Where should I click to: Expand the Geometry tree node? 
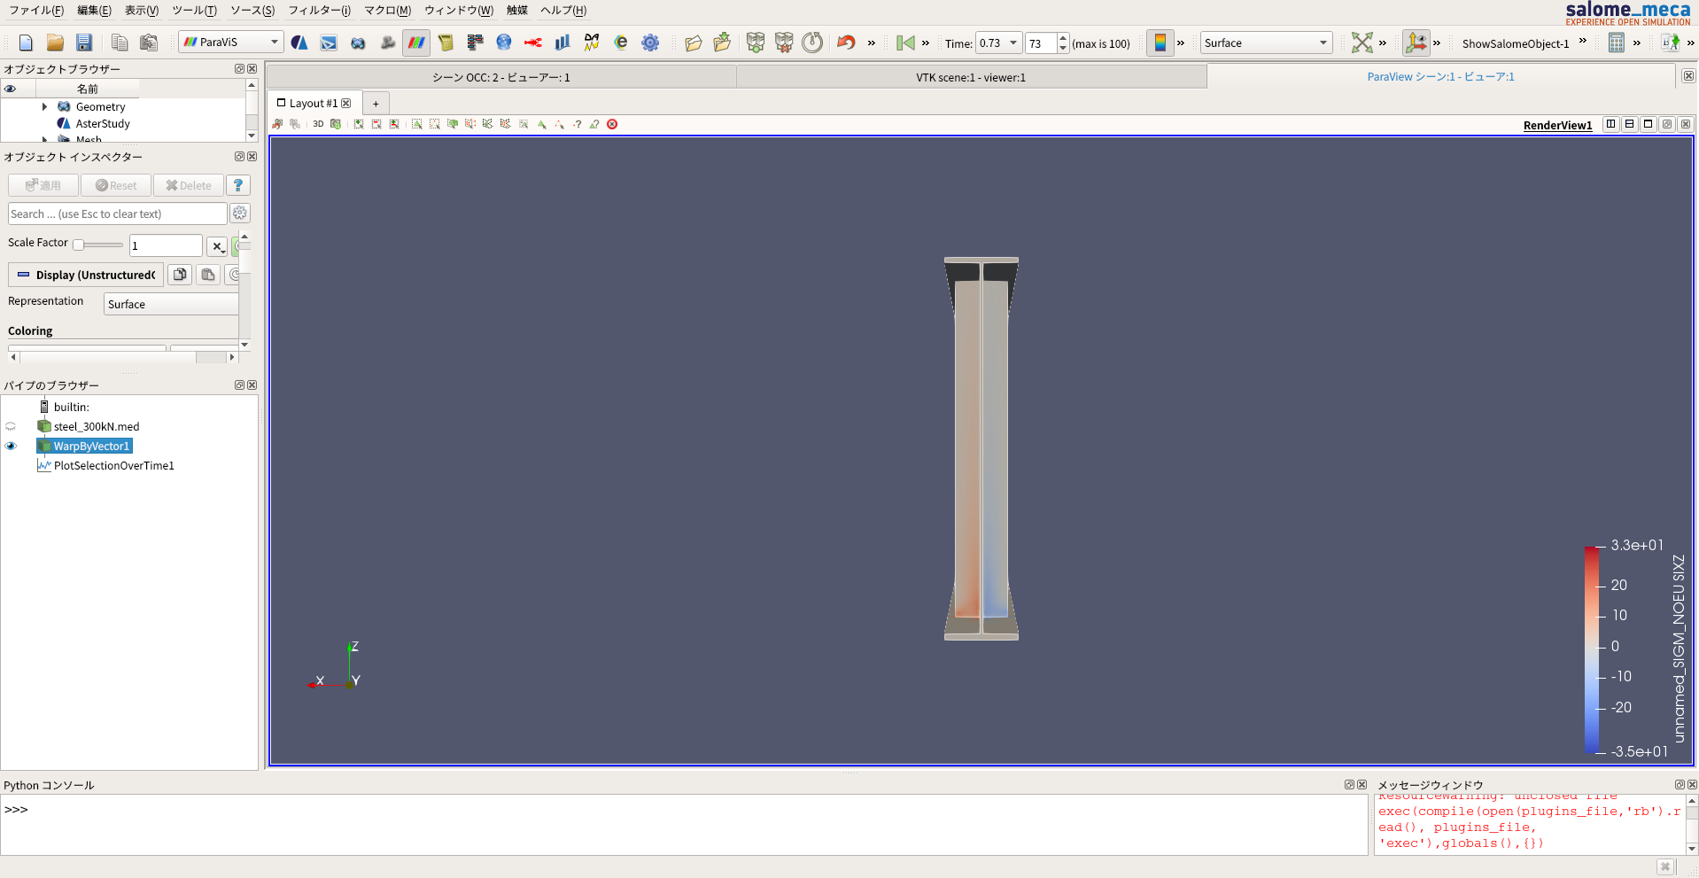44,106
